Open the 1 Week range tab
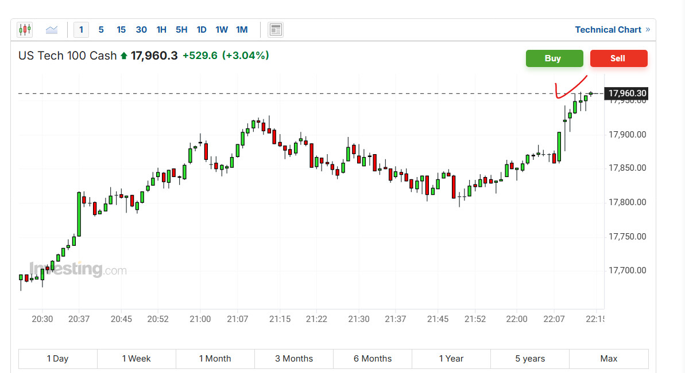The height and width of the screenshot is (373, 685). pyautogui.click(x=136, y=359)
